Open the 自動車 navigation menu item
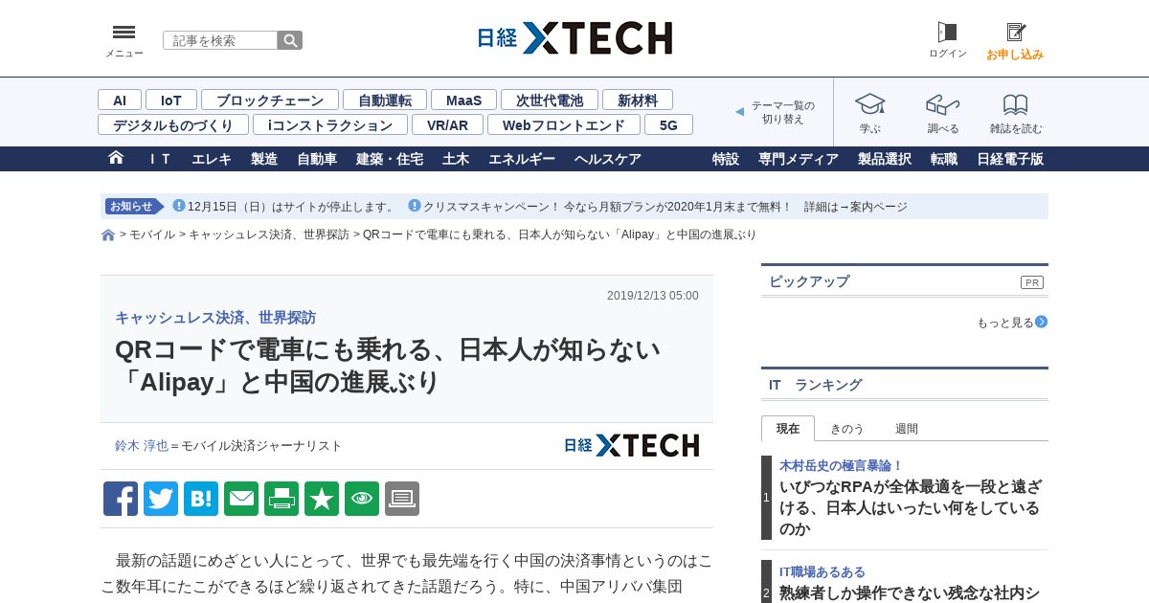This screenshot has height=603, width=1149. tap(317, 159)
